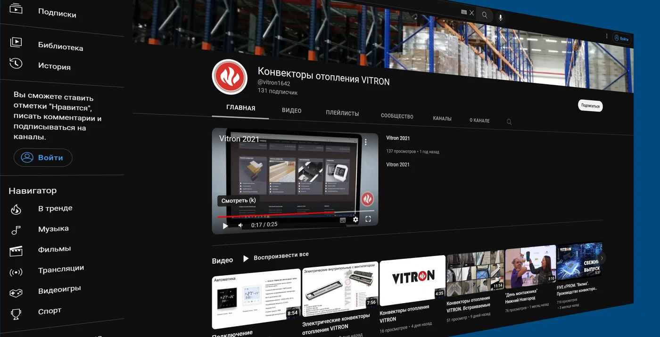The height and width of the screenshot is (337, 660).
Task: Open video player settings gear
Action: tap(355, 219)
